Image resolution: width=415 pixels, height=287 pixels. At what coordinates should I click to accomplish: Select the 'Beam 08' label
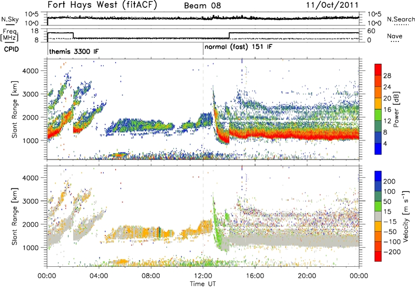point(202,6)
